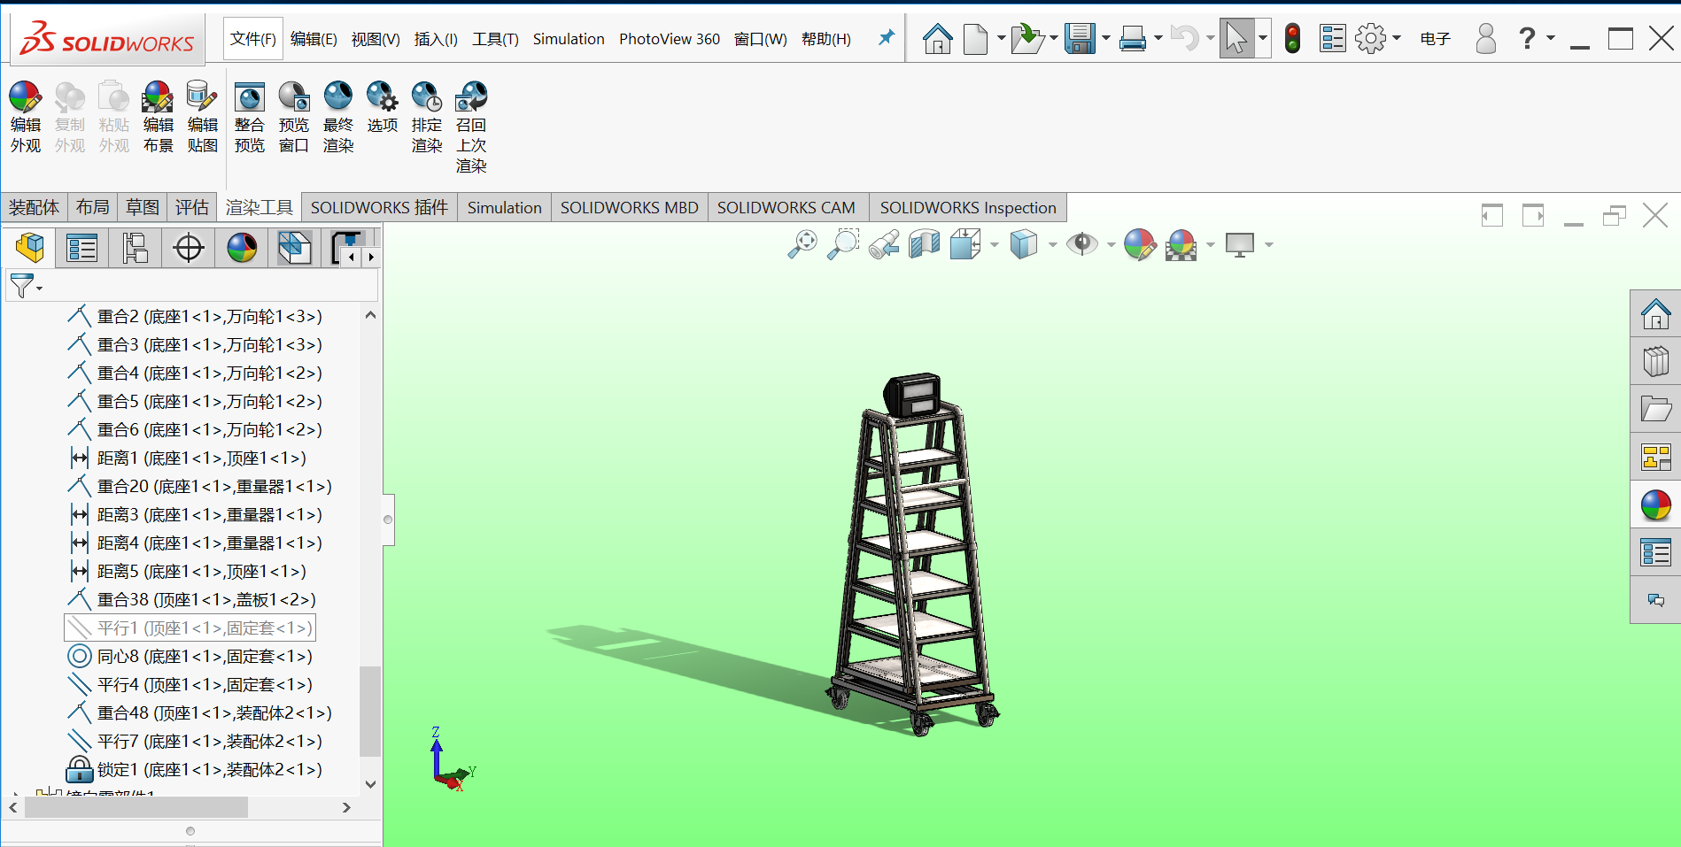Screen dimensions: 1681x847
Task: Open the display style cube dropdown arrow
Action: 1052,245
